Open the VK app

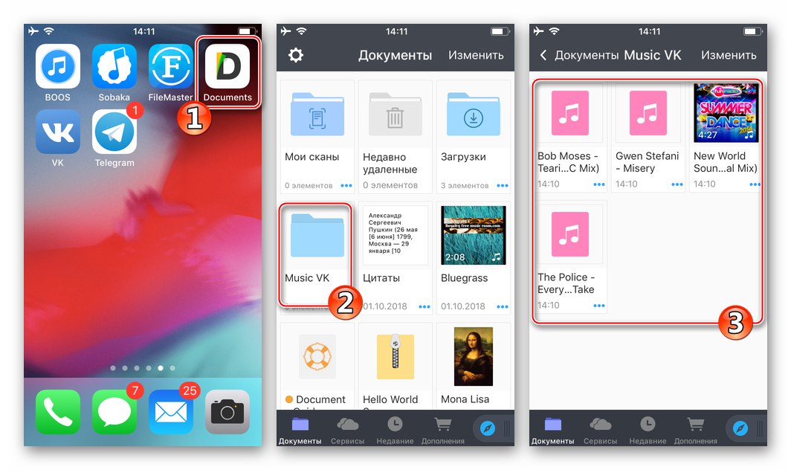pyautogui.click(x=57, y=132)
